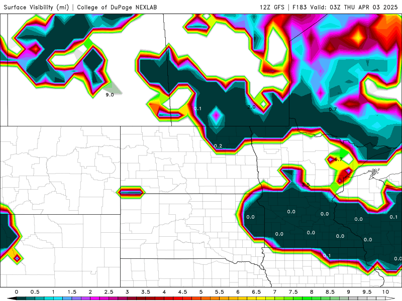Image resolution: width=402 pixels, height=301 pixels.
Task: Click the 6.7 visibility value on map
Action: pos(338,160)
